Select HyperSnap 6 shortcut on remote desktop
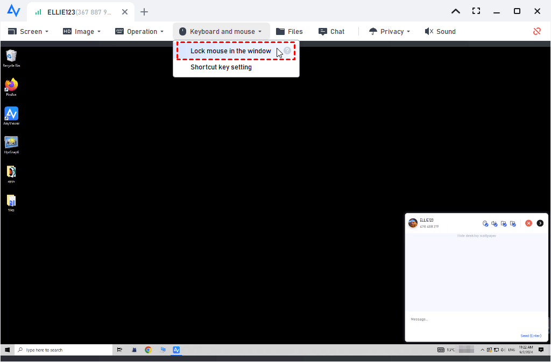This screenshot has height=362, width=551. pos(11,145)
